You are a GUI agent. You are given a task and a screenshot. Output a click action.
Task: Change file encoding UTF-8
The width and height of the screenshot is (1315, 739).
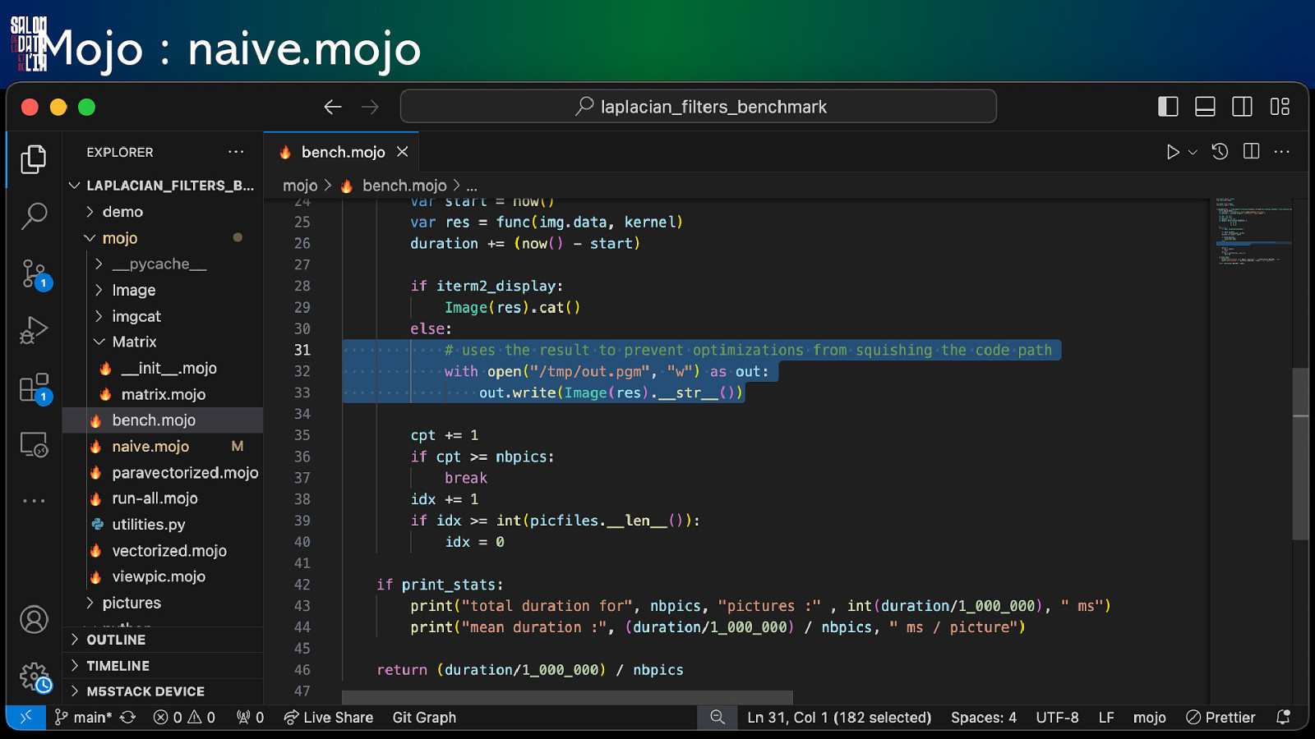1057,717
